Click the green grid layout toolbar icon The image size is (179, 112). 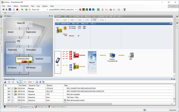click(98, 9)
